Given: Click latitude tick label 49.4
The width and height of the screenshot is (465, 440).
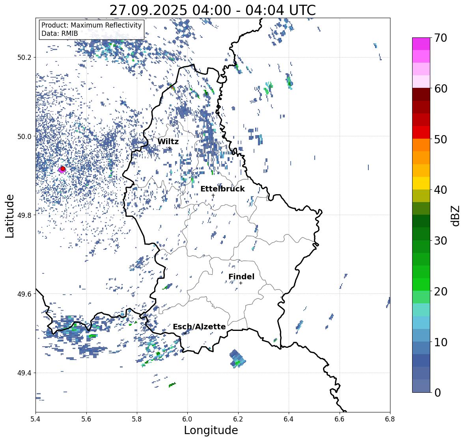Looking at the screenshot, I should [24, 373].
